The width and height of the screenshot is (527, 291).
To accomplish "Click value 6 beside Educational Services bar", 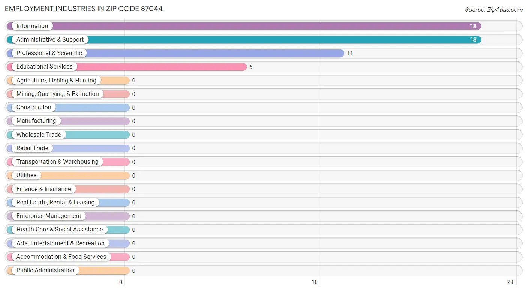I will (x=251, y=67).
